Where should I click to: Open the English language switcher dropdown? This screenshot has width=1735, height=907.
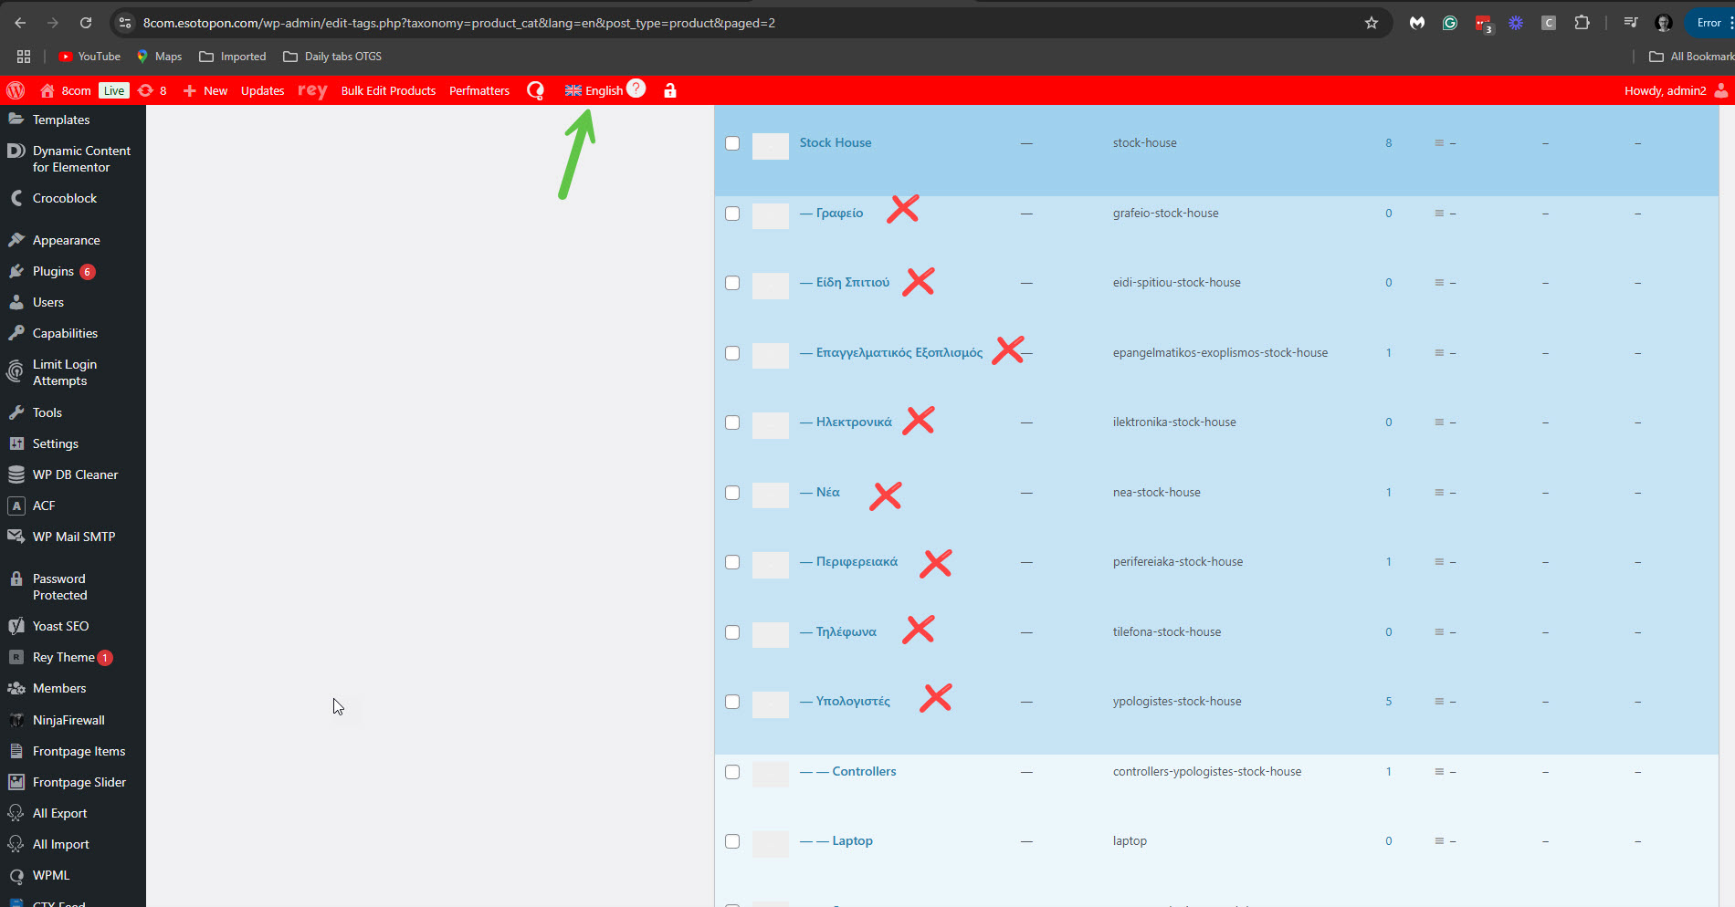pos(594,90)
